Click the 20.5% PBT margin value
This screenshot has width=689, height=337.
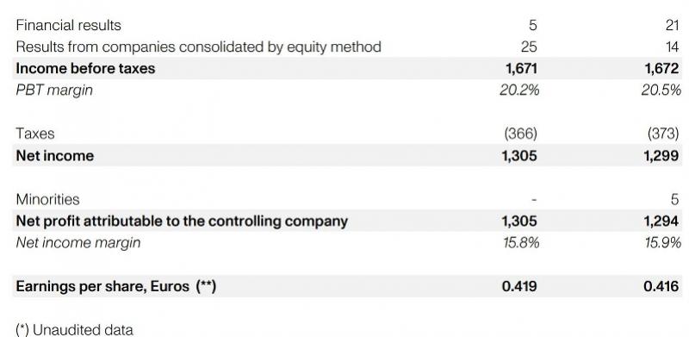coord(661,90)
